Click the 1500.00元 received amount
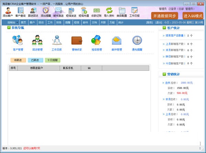Screen dimensions: 206x153 point(183,88)
